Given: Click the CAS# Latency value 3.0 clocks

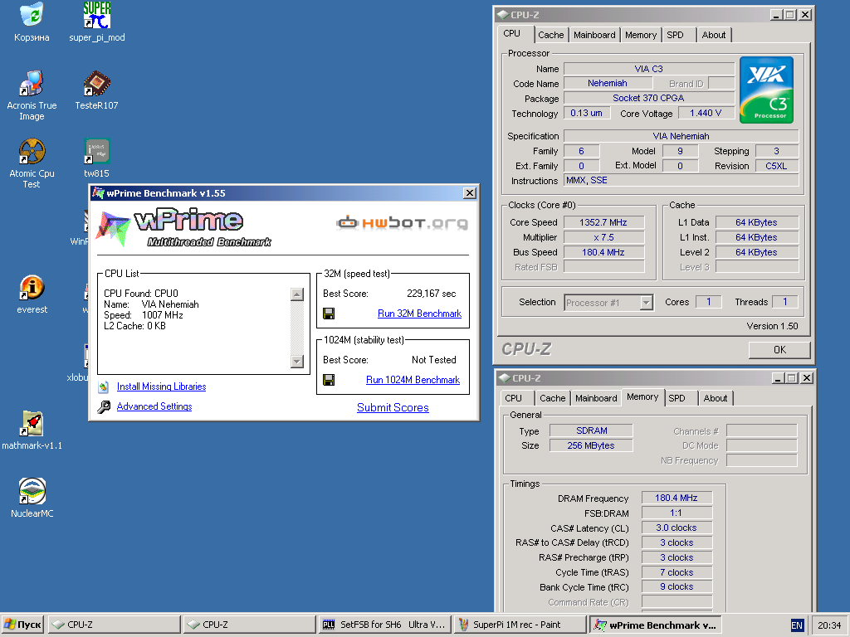Looking at the screenshot, I should tap(677, 528).
